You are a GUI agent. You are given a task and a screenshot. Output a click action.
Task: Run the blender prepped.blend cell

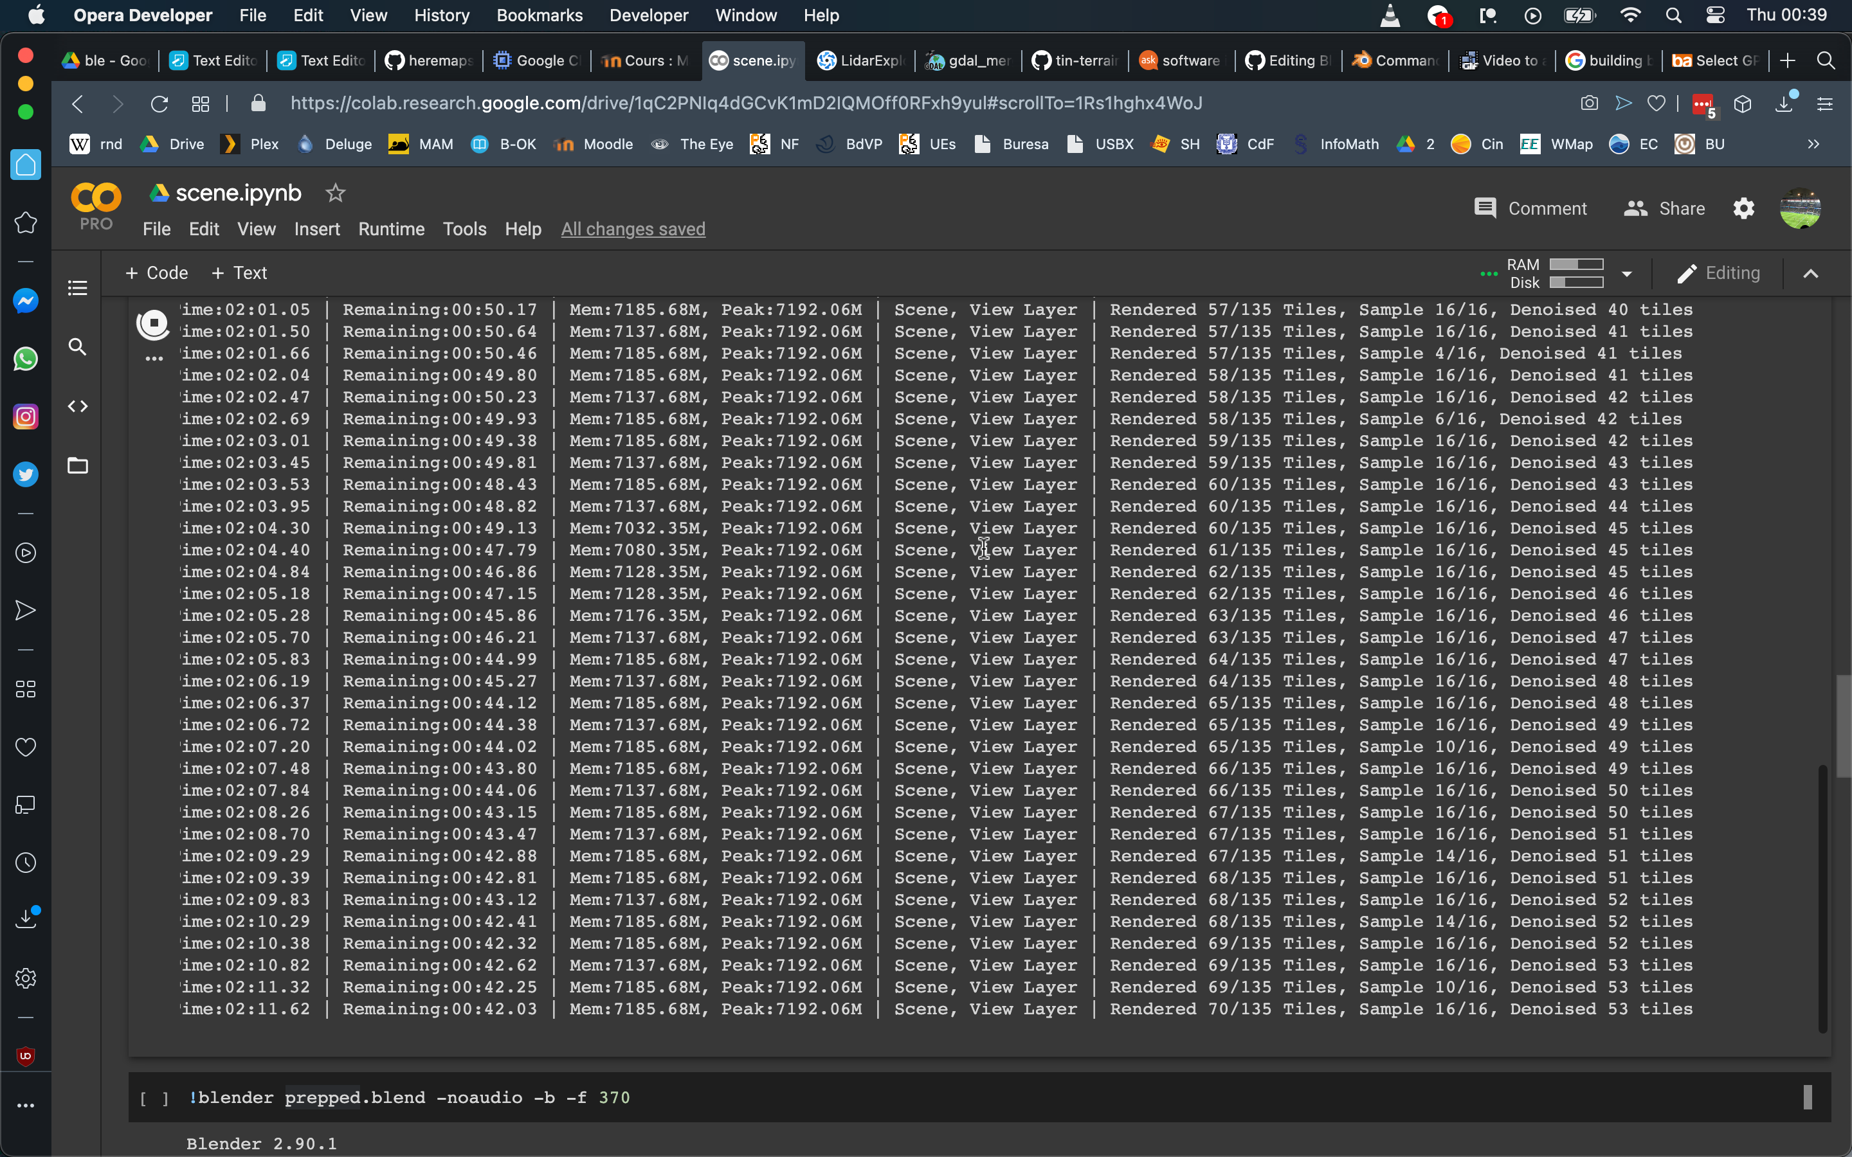tap(154, 1098)
